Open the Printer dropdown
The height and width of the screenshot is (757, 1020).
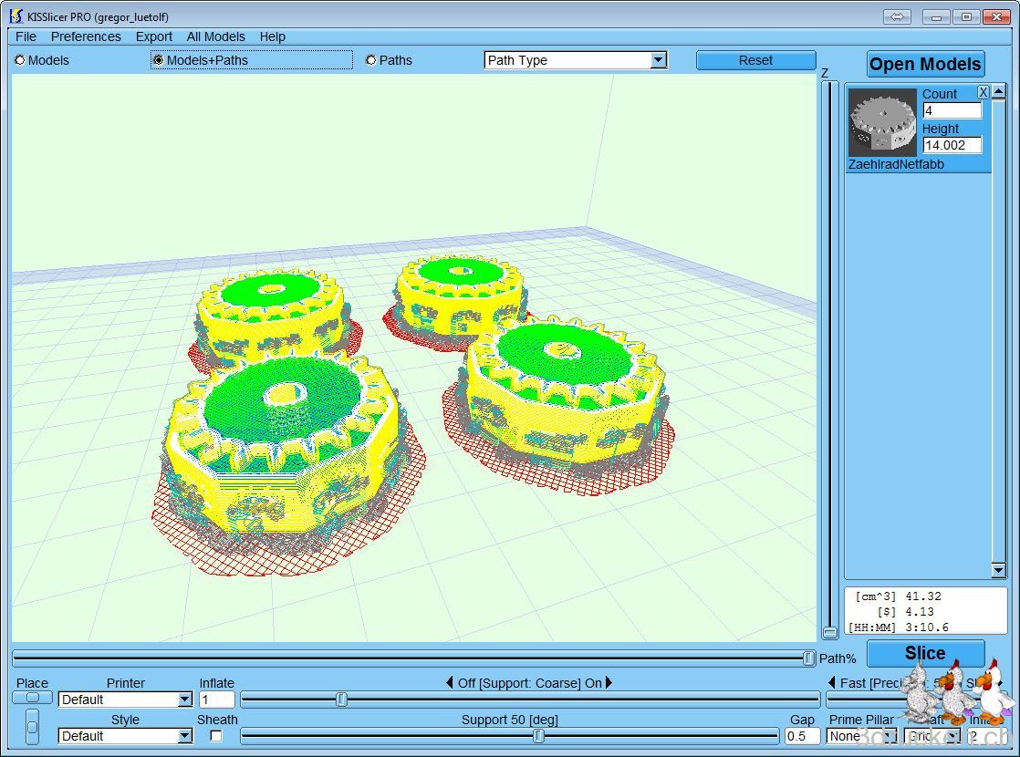tap(184, 700)
